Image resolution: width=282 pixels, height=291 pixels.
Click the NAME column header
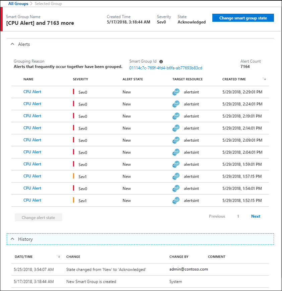pos(28,79)
